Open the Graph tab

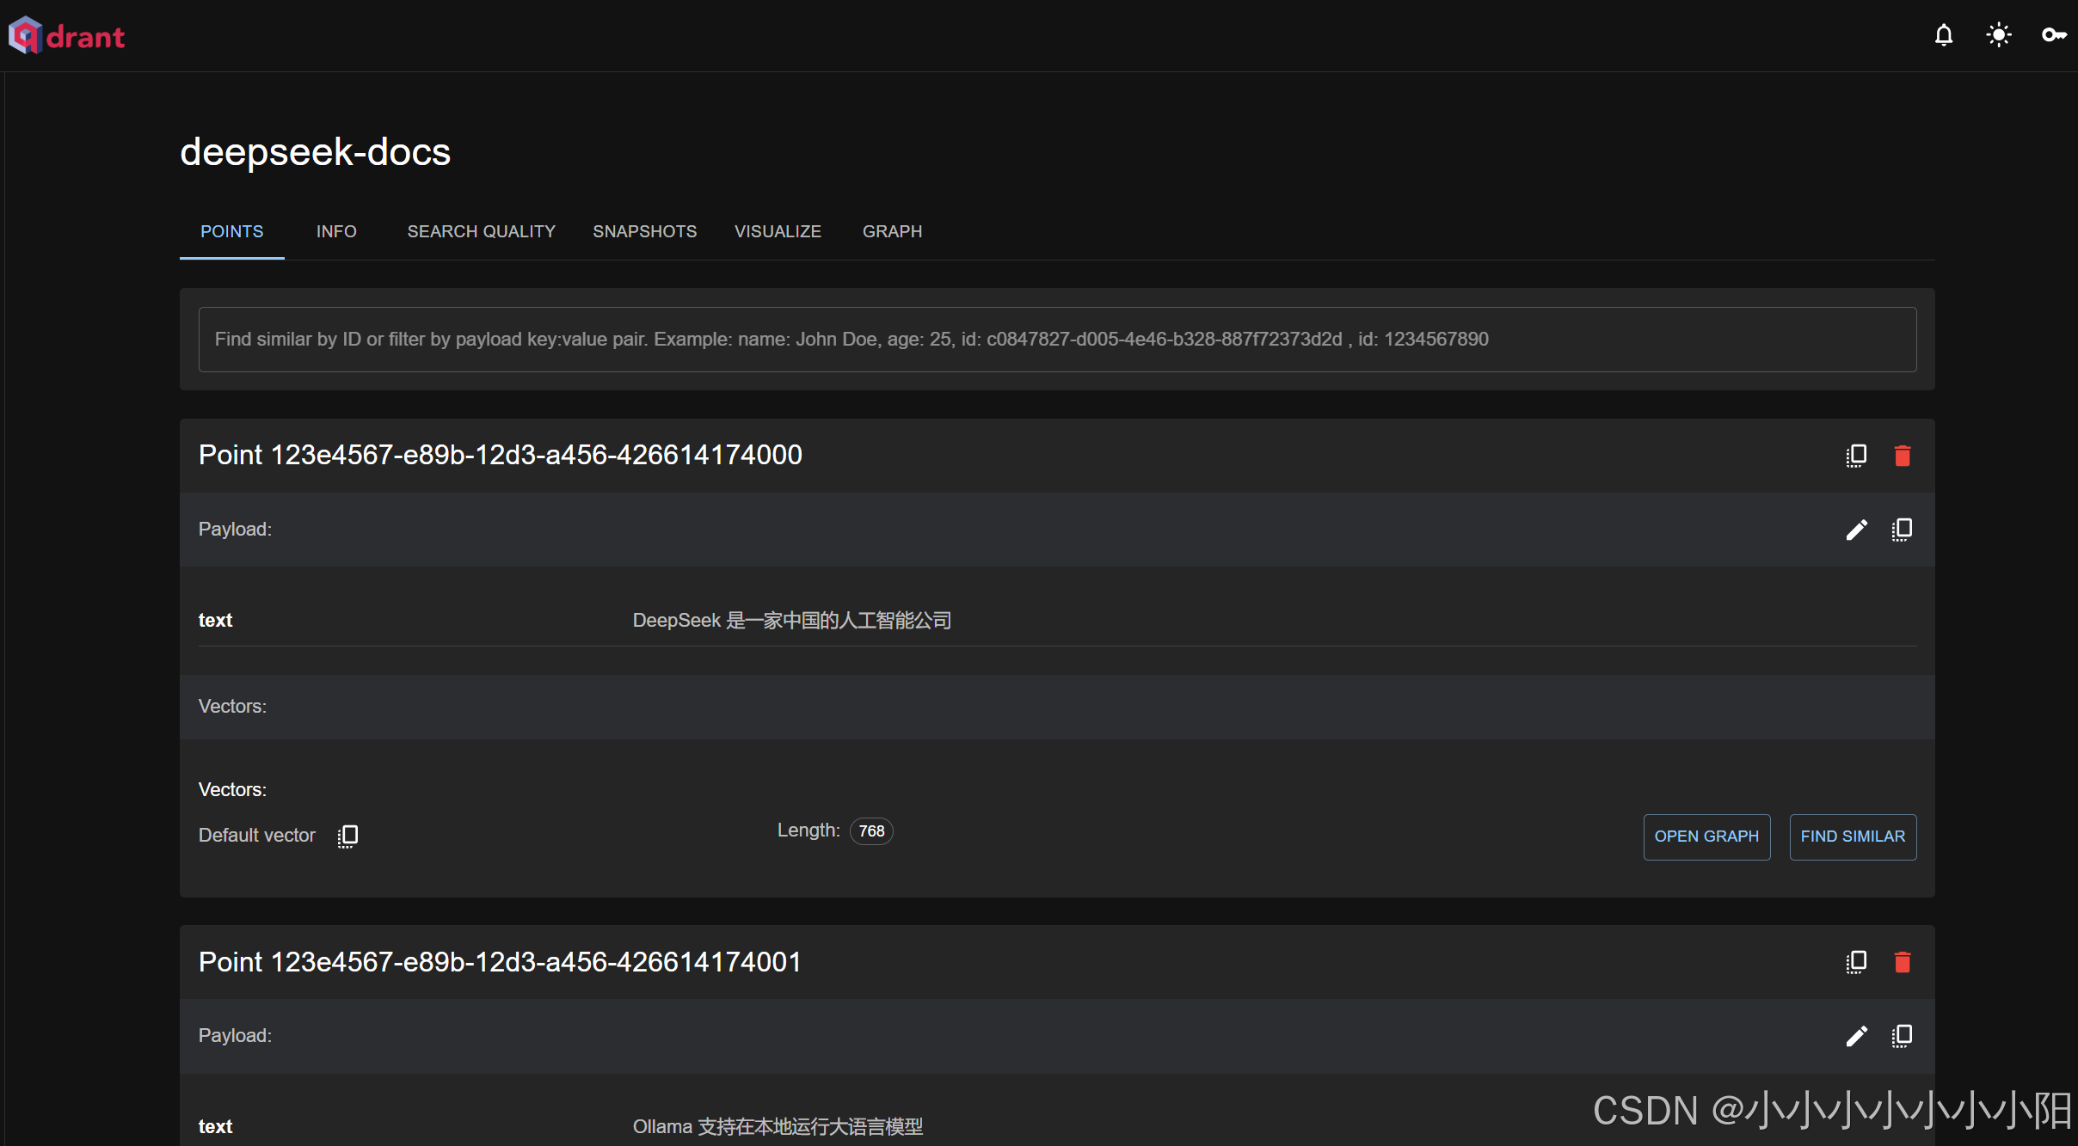(892, 231)
